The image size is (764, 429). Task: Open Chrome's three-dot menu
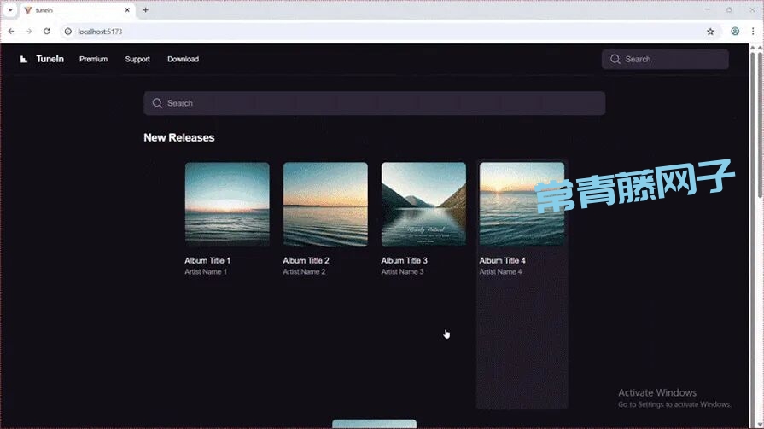tap(754, 32)
